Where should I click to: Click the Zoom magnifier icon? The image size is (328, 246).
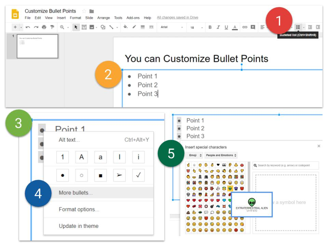tap(62, 27)
